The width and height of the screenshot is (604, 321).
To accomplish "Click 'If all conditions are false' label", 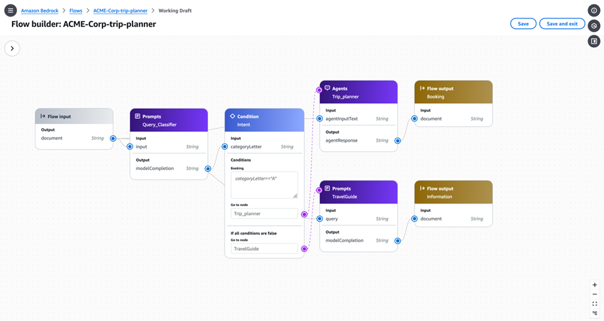I will (x=253, y=233).
